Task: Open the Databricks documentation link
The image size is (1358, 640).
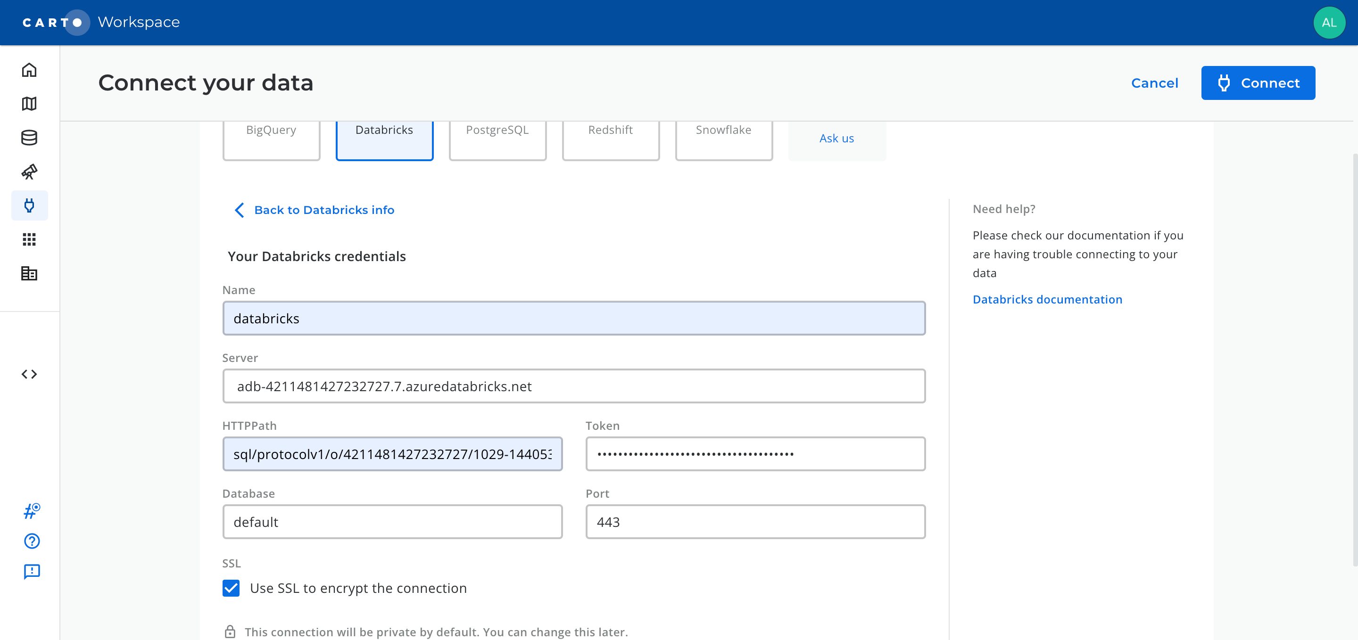Action: click(1047, 299)
